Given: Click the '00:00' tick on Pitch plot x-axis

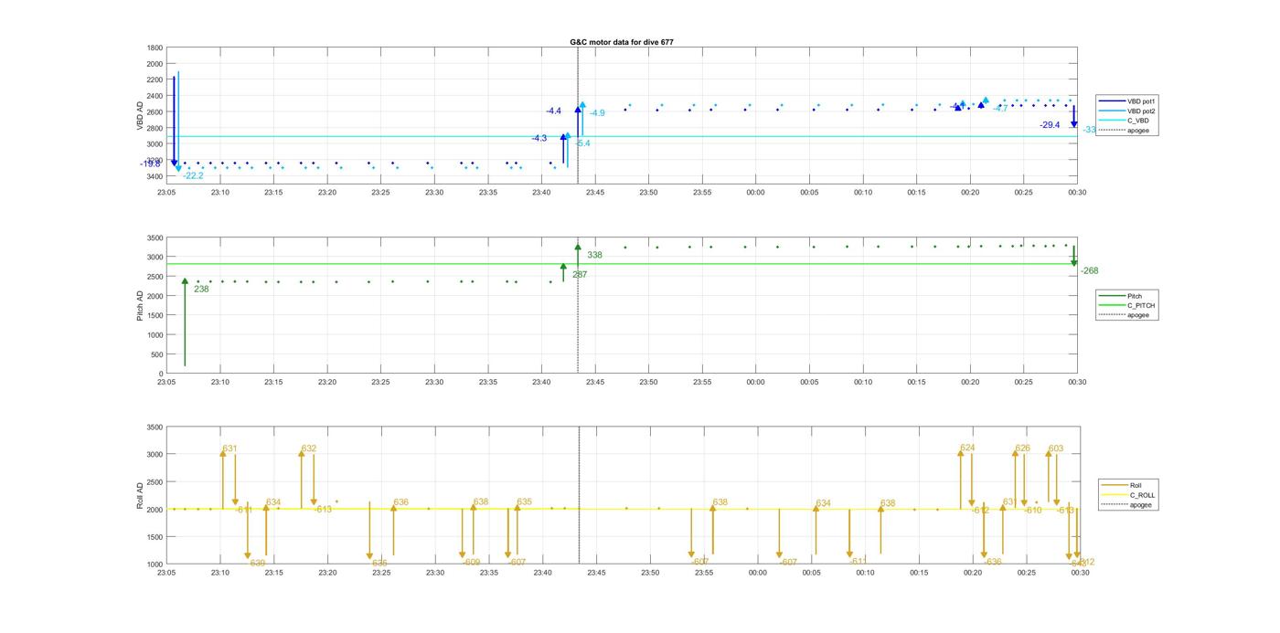Looking at the screenshot, I should pos(755,383).
